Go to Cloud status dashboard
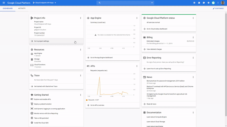Image resolution: width=227 pixels, height=127 pixels. pos(169,29)
